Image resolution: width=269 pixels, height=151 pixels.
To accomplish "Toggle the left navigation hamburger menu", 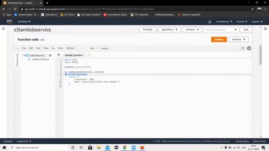I will click(x=3, y=29).
